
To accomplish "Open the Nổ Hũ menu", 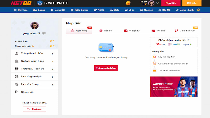I will tap(99, 10).
